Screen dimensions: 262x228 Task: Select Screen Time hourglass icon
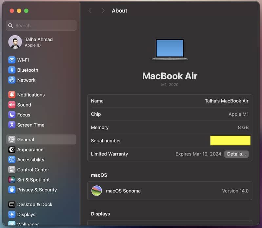12,125
